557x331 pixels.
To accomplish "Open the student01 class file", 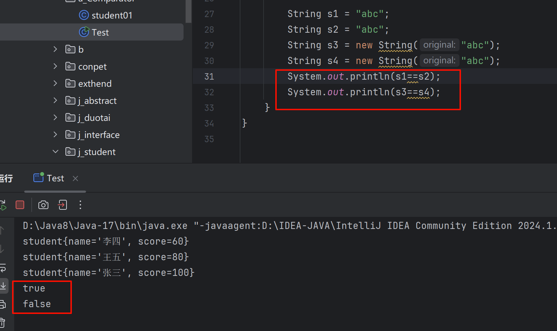I will point(112,15).
